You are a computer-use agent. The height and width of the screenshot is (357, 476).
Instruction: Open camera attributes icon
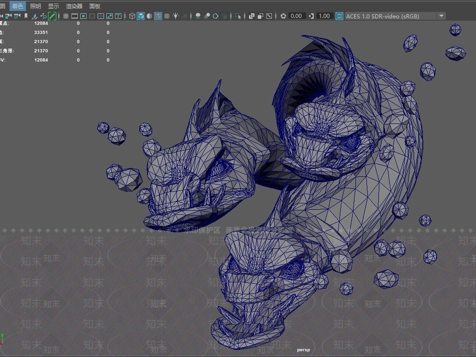(17, 16)
